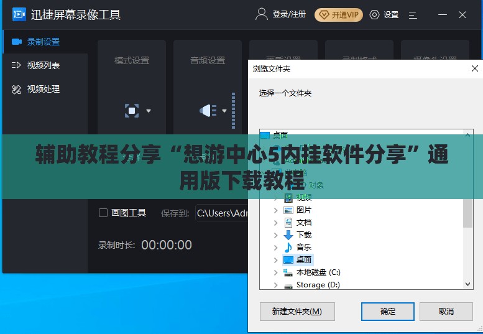
Task: Click the 文档 folder icon
Action: coord(288,223)
